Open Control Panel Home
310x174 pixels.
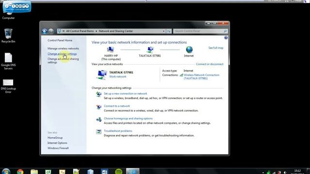click(x=60, y=40)
